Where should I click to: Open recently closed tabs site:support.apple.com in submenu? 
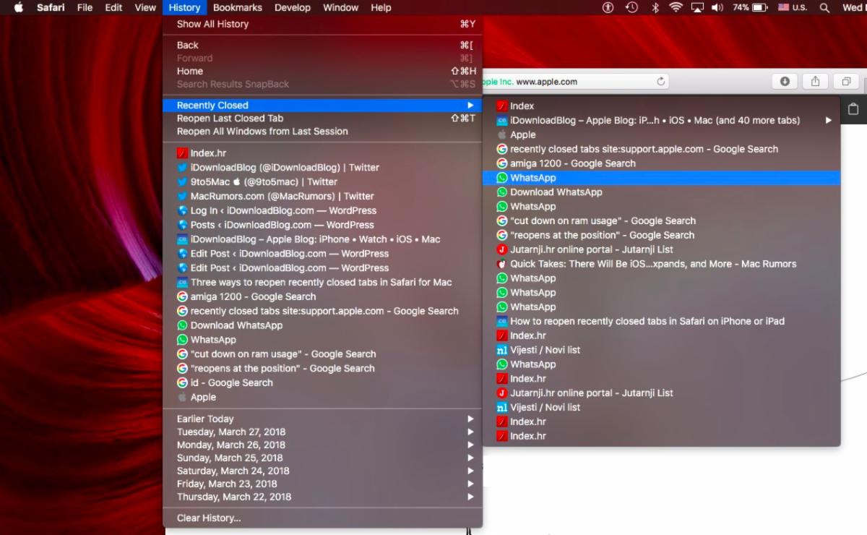tap(662, 149)
